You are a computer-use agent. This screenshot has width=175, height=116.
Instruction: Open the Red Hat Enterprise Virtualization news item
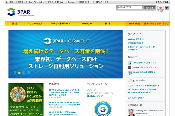tap(63, 114)
